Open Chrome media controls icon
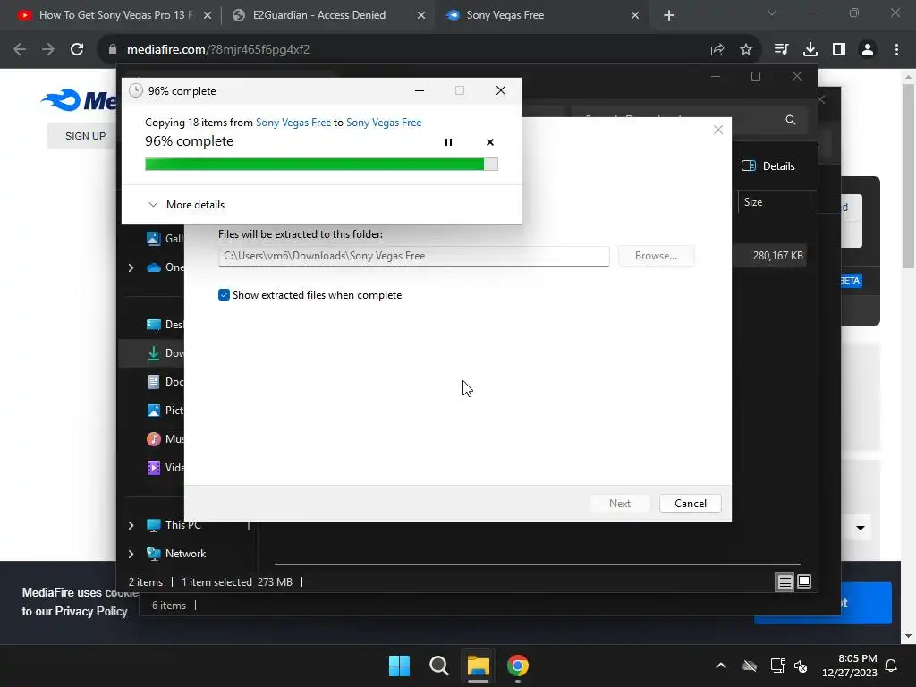 pyautogui.click(x=781, y=50)
